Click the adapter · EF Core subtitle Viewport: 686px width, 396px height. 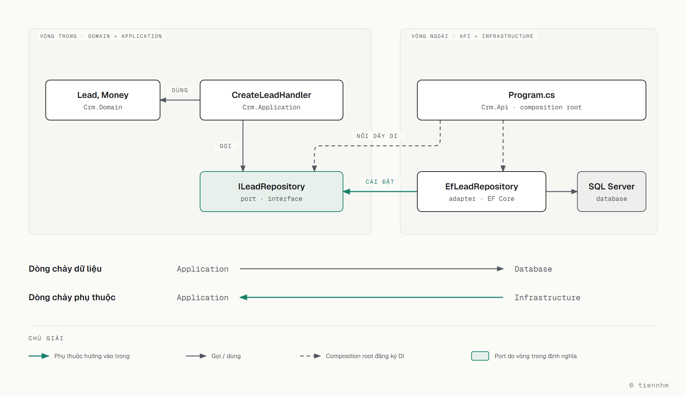pyautogui.click(x=482, y=199)
